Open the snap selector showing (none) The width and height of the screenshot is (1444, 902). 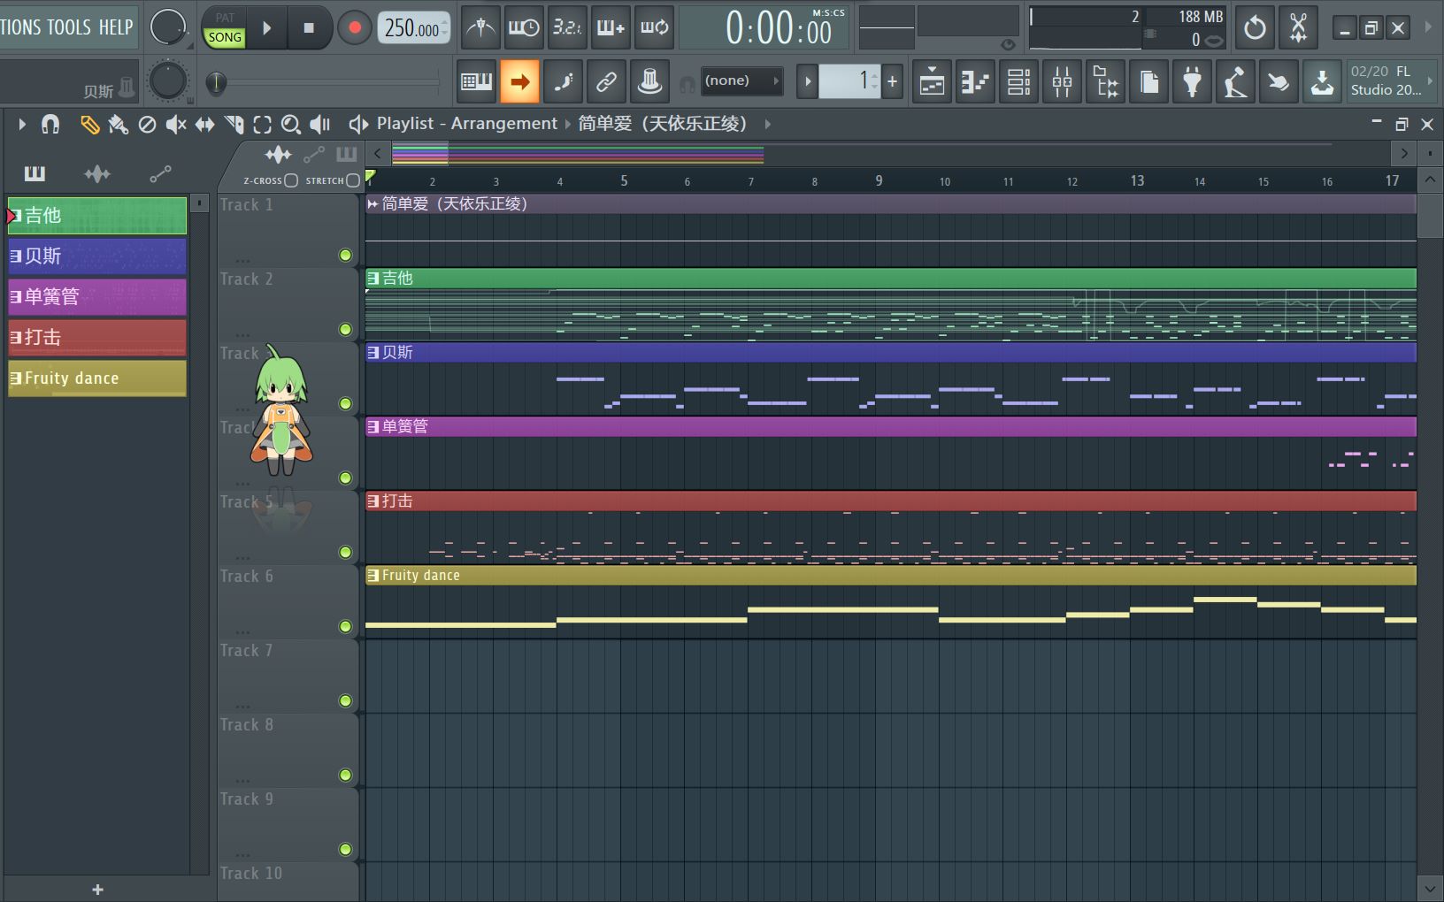coord(741,81)
